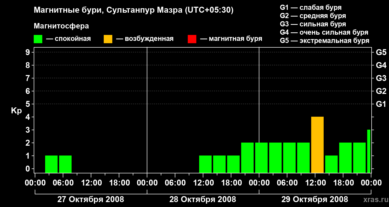389x207 pixels.
Task: Click 'G5 — экстремальная буря' legend entry
Action: (x=324, y=41)
